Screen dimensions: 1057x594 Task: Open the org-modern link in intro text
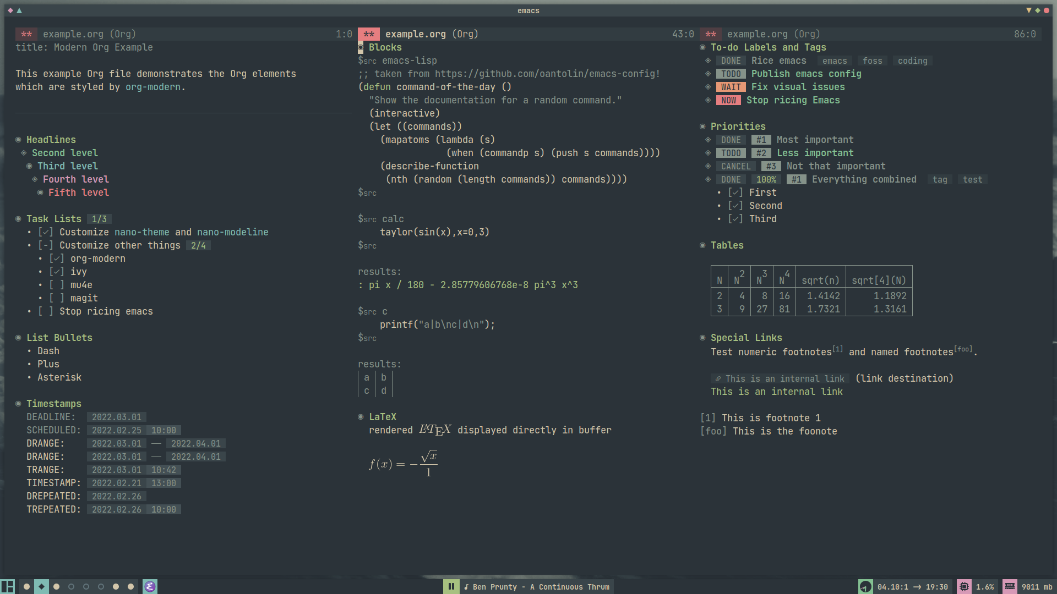tap(153, 87)
